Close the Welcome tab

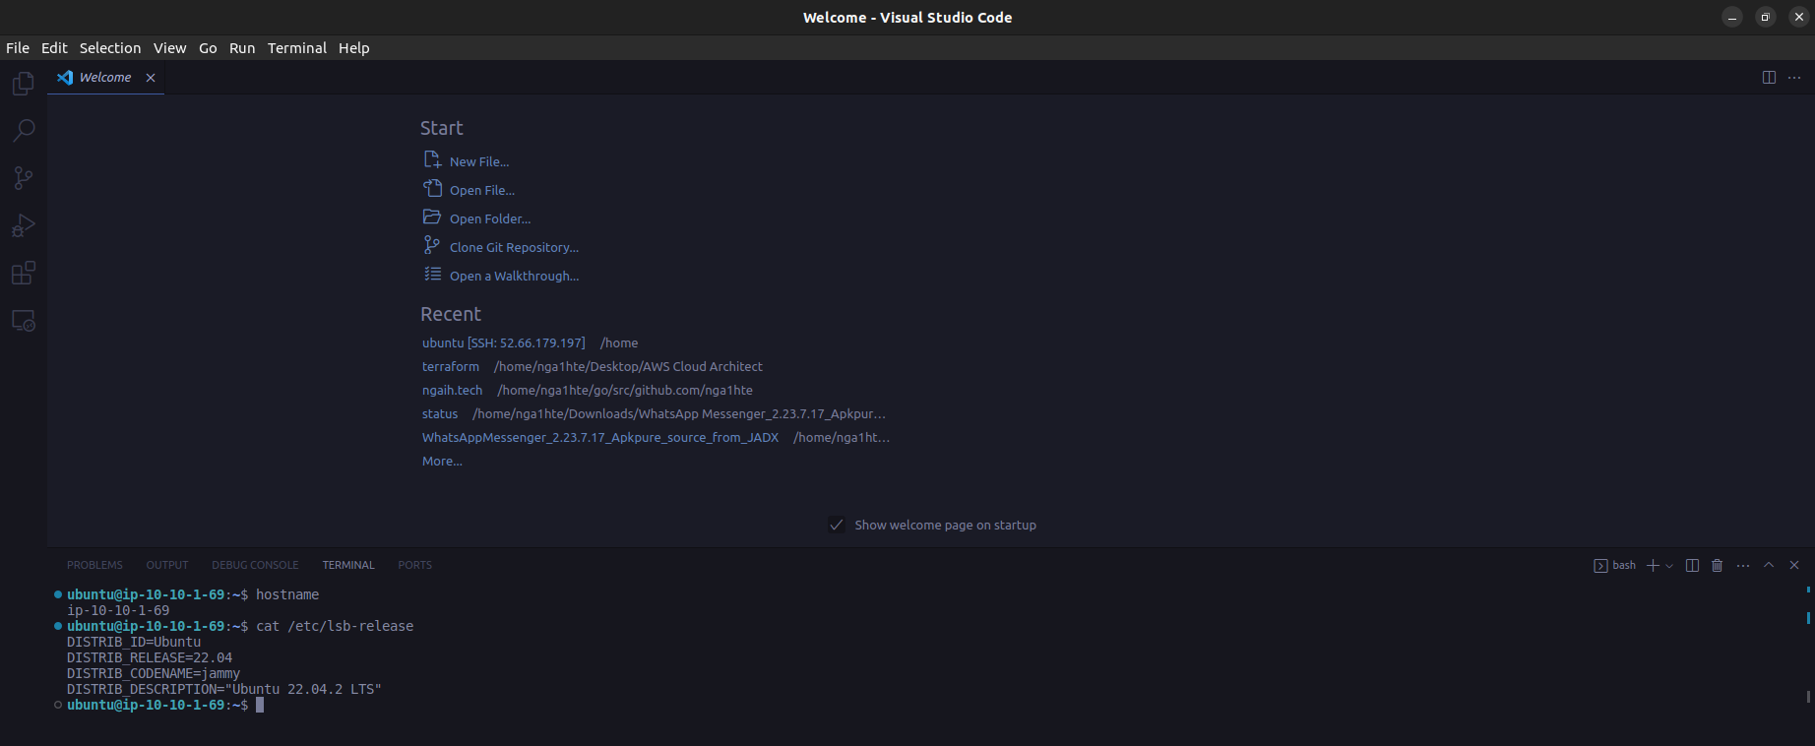(151, 78)
